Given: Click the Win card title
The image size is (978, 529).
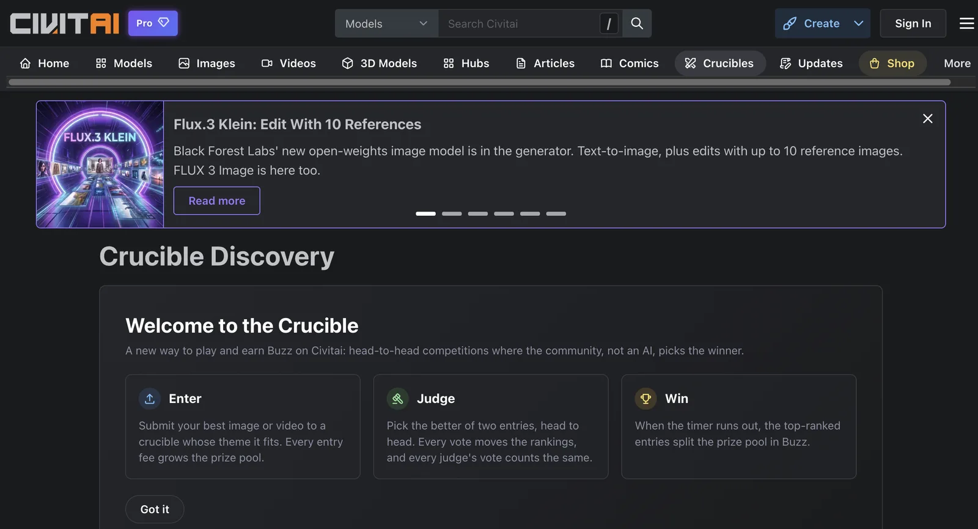Looking at the screenshot, I should 677,399.
